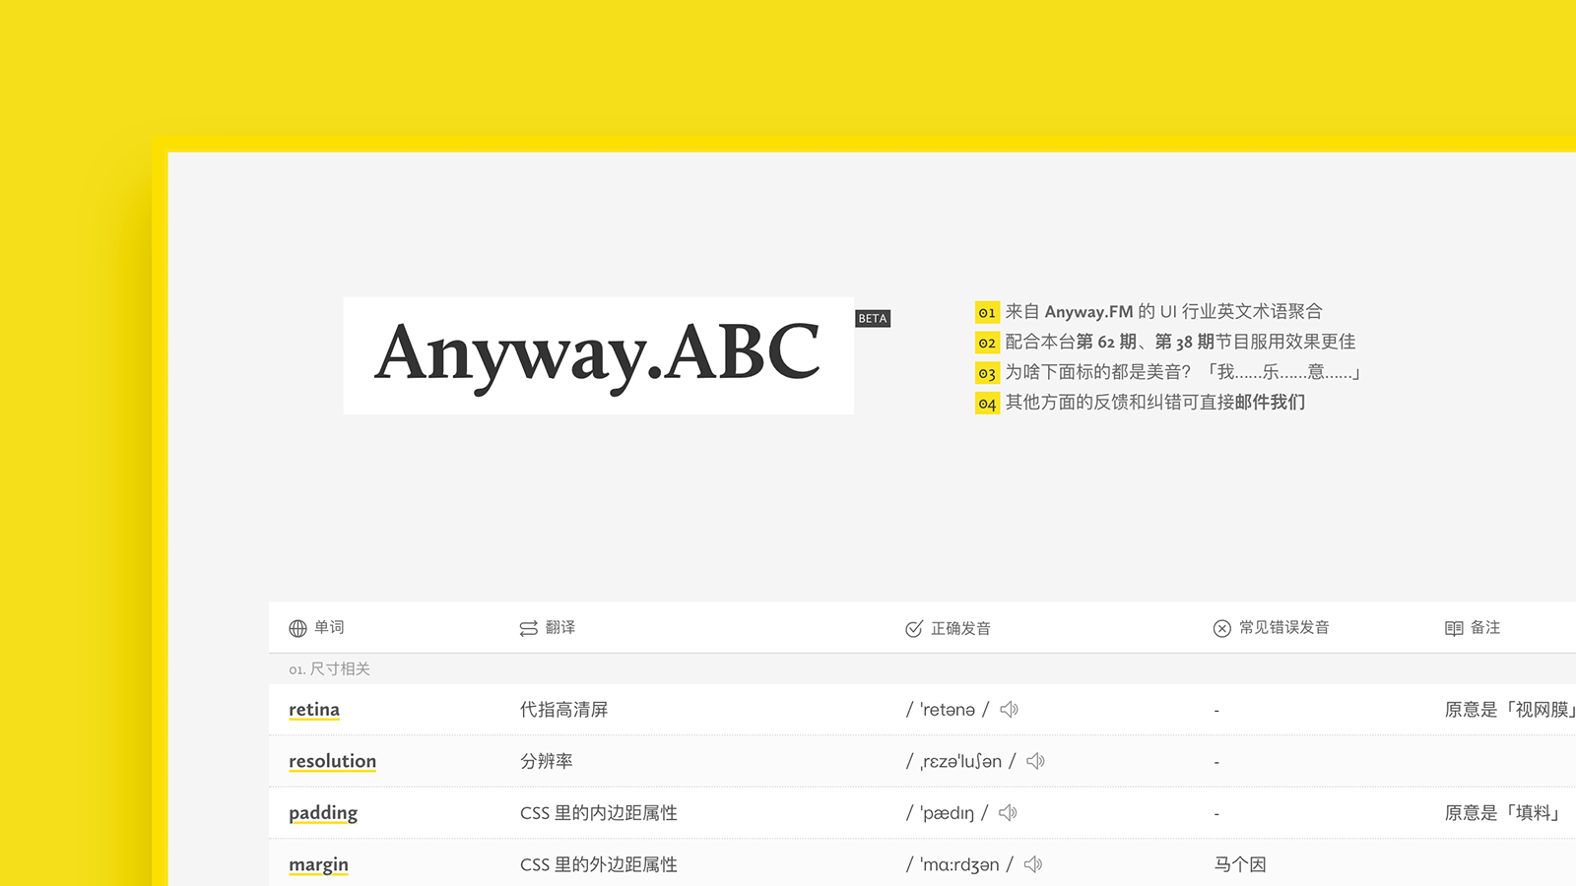Image resolution: width=1576 pixels, height=886 pixels.
Task: Open the resolution word link
Action: [x=332, y=761]
